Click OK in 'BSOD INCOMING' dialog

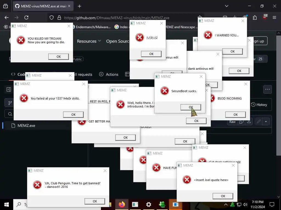[x=235, y=115]
